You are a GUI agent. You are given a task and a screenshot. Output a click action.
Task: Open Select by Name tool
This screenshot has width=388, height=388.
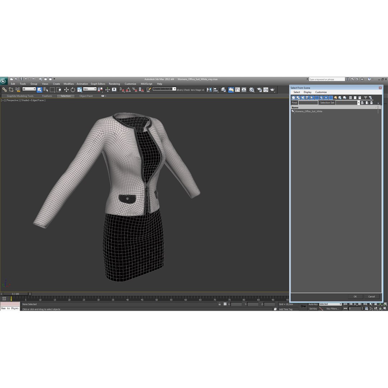(x=46, y=89)
